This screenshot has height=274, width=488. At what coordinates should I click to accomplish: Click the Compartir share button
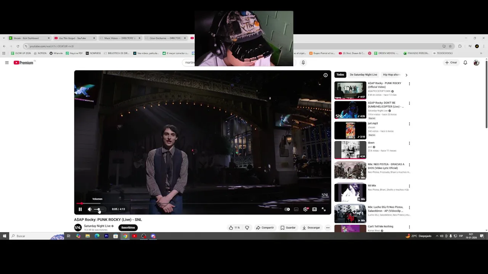coord(265,228)
